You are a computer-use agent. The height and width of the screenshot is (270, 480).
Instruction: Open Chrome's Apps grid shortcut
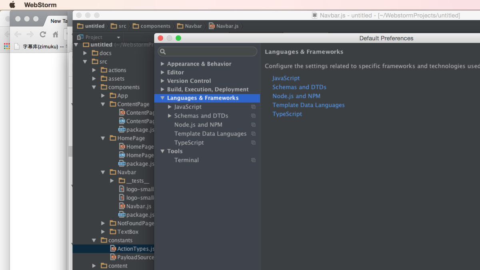coord(7,46)
